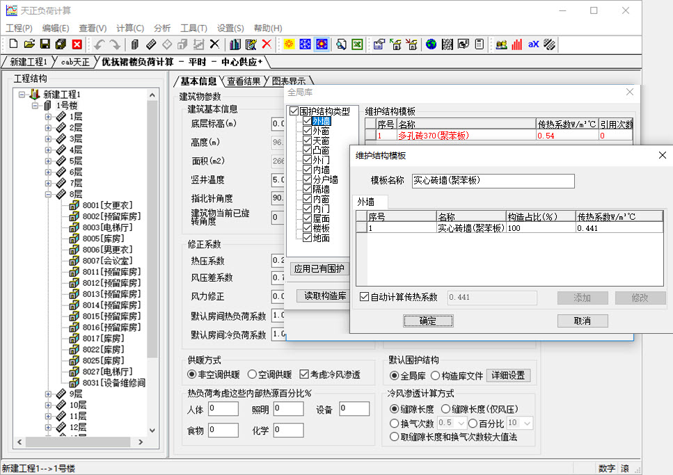
Task: Save project with the floppy disk icon
Action: point(45,44)
